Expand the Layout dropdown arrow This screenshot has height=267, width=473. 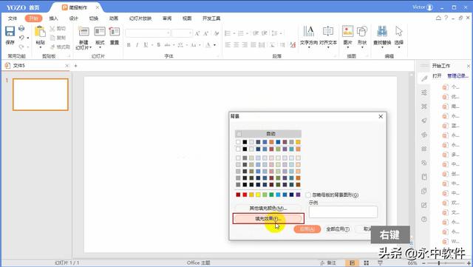pos(100,47)
